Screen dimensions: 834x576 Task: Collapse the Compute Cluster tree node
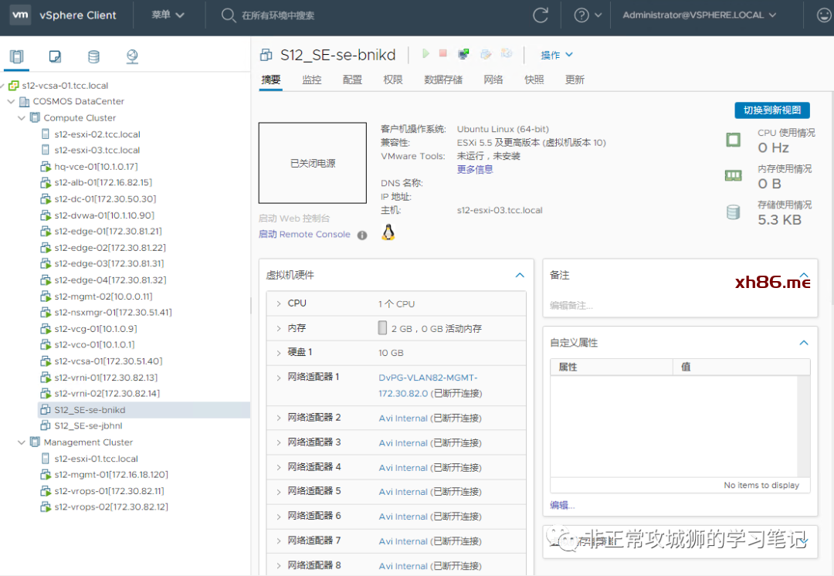[x=22, y=118]
